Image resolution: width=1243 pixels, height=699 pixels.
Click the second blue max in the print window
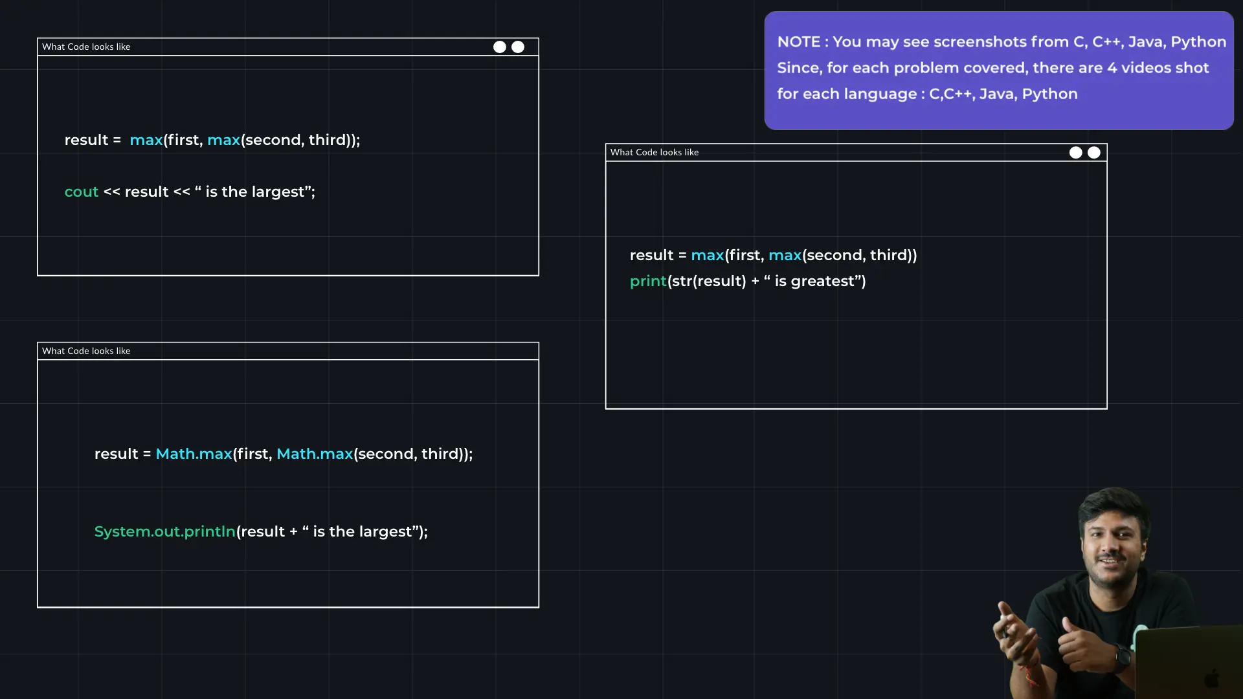[785, 255]
